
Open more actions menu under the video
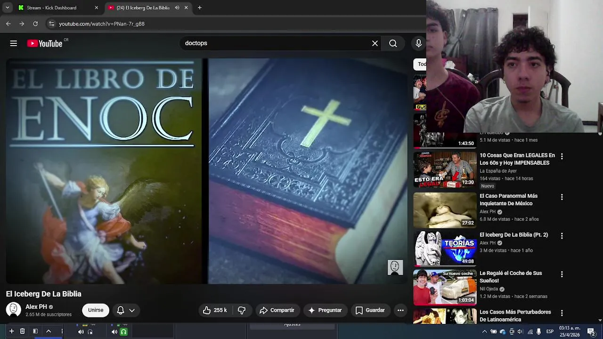(400, 310)
